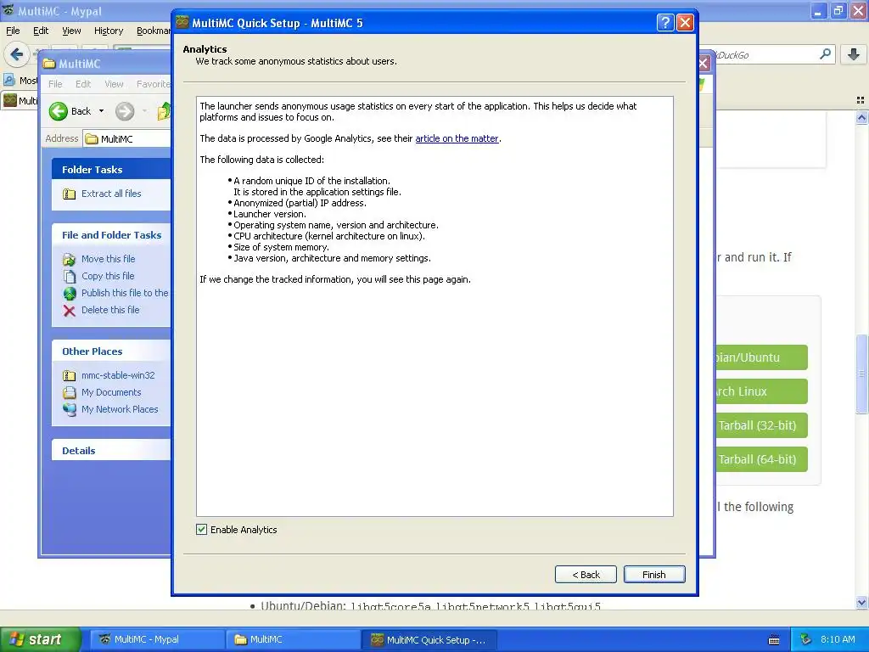Click the downloads arrow button in browser

tap(854, 54)
